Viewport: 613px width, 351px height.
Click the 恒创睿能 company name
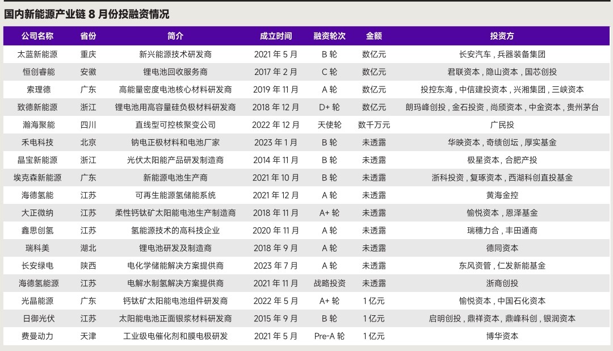pyautogui.click(x=37, y=72)
